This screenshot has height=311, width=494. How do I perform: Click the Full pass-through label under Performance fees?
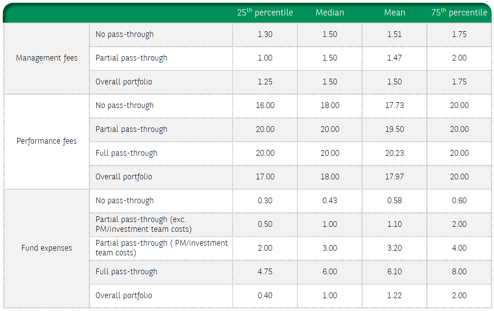coord(126,153)
